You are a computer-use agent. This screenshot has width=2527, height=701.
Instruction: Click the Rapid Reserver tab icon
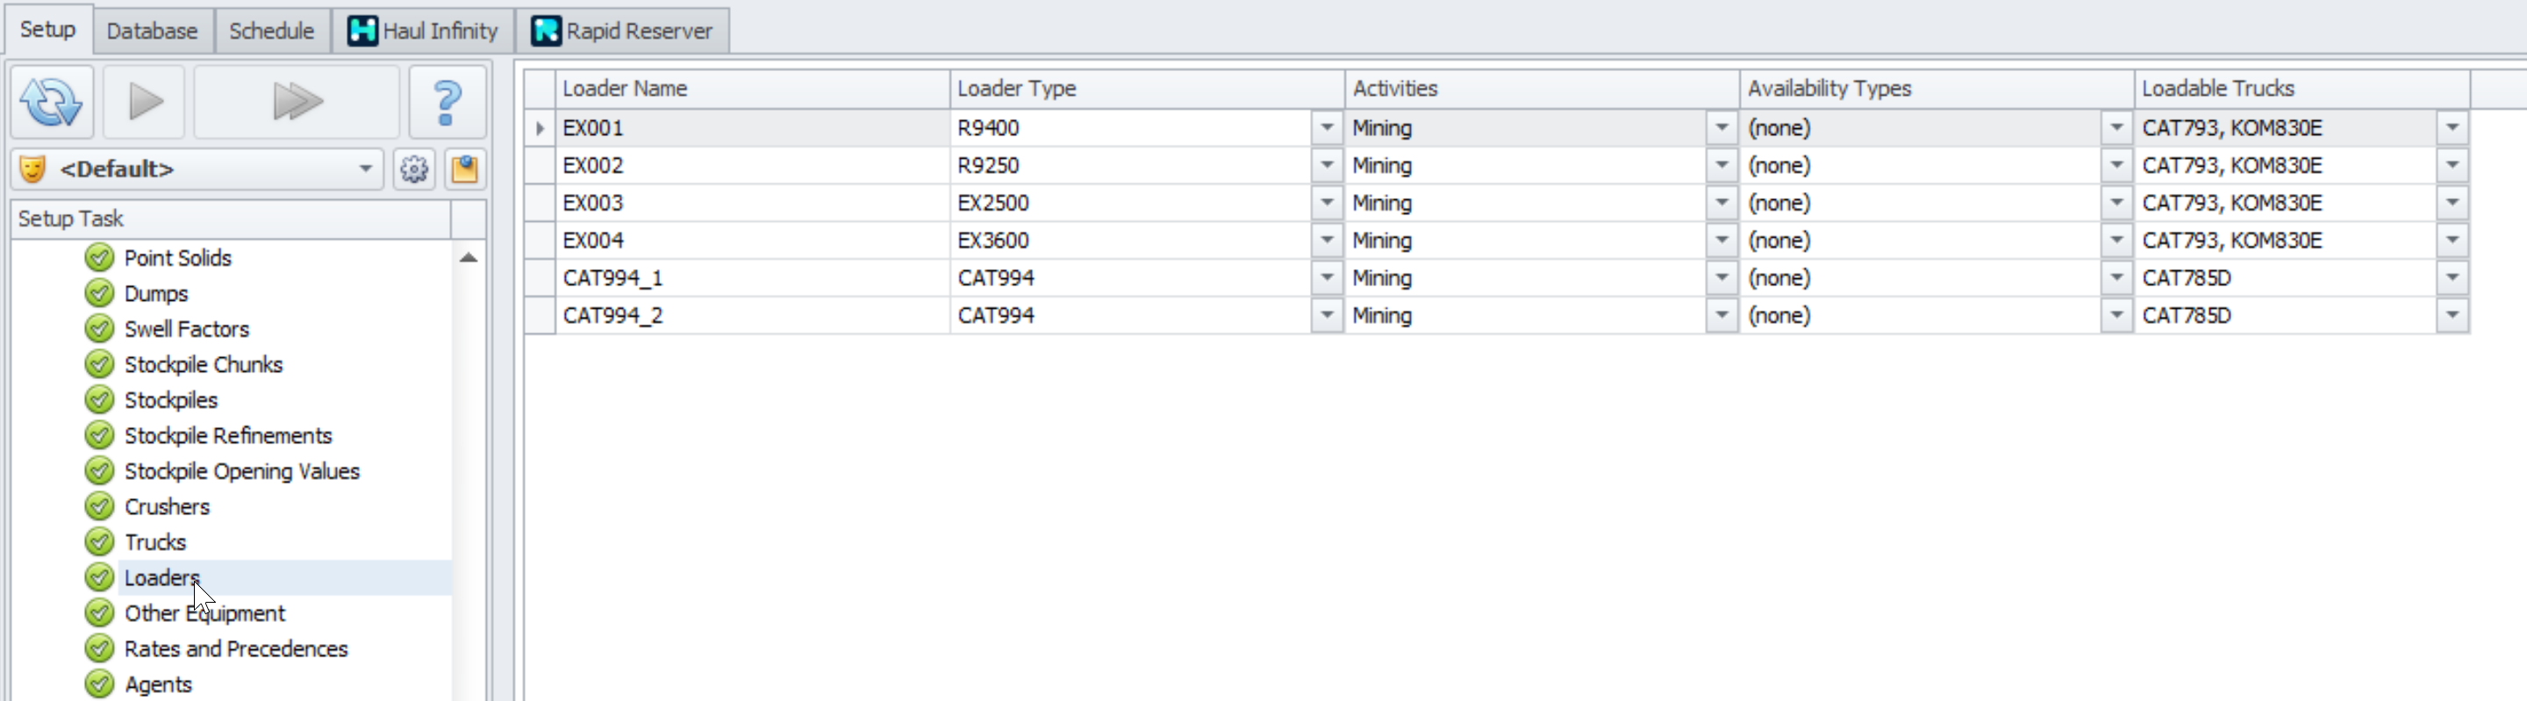point(546,32)
